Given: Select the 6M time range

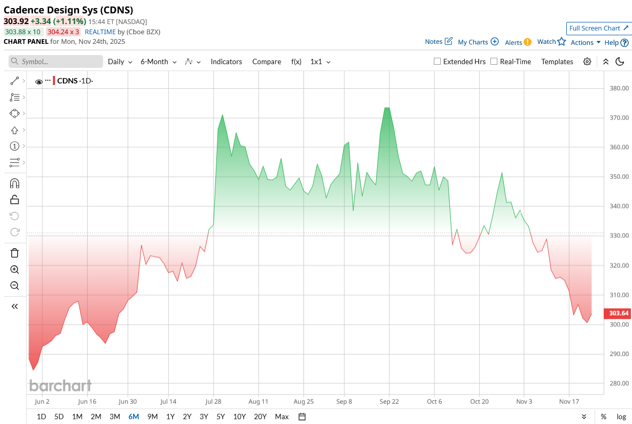Looking at the screenshot, I should tap(134, 417).
